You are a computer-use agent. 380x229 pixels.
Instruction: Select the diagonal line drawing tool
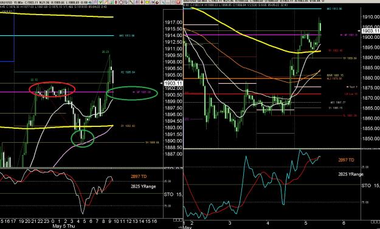click(x=131, y=2)
